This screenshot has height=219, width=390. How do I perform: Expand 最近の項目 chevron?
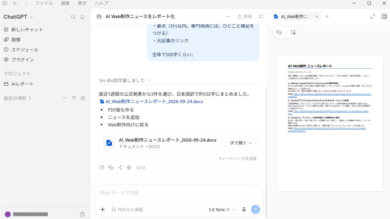tap(30, 98)
